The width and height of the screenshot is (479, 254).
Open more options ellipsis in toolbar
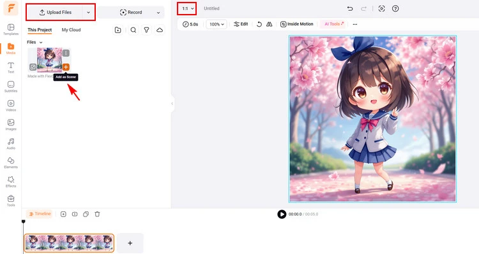coord(354,24)
